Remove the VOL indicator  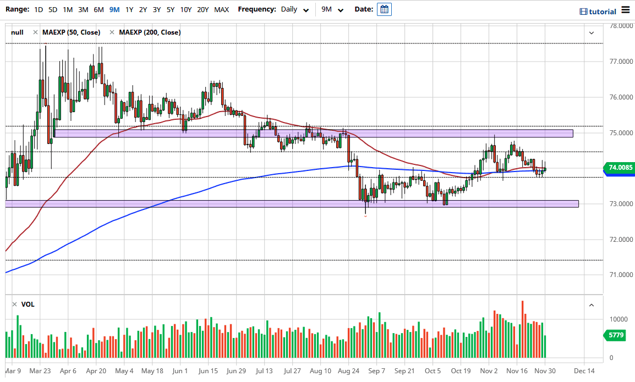[x=14, y=305]
